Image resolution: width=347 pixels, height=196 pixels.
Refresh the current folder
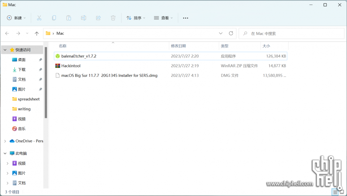coord(231,33)
